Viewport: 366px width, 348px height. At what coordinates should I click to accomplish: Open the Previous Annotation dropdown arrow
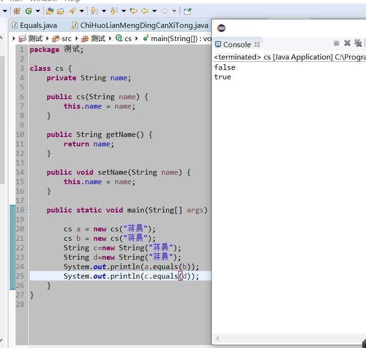(x=124, y=11)
